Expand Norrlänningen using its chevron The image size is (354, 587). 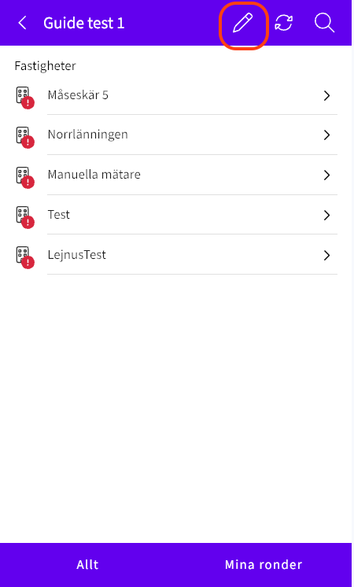(326, 135)
